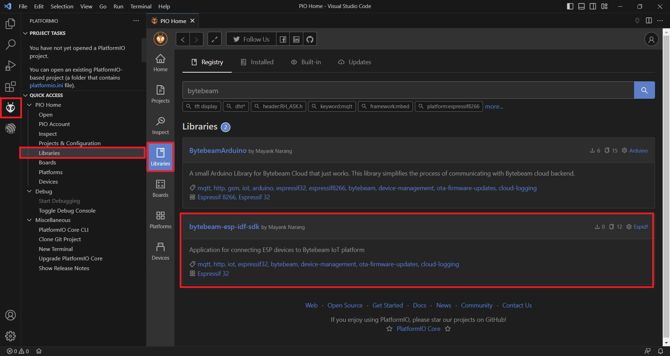Click the GitHub icon in PIO toolbar
Screen dimensions: 670x356
[310, 39]
